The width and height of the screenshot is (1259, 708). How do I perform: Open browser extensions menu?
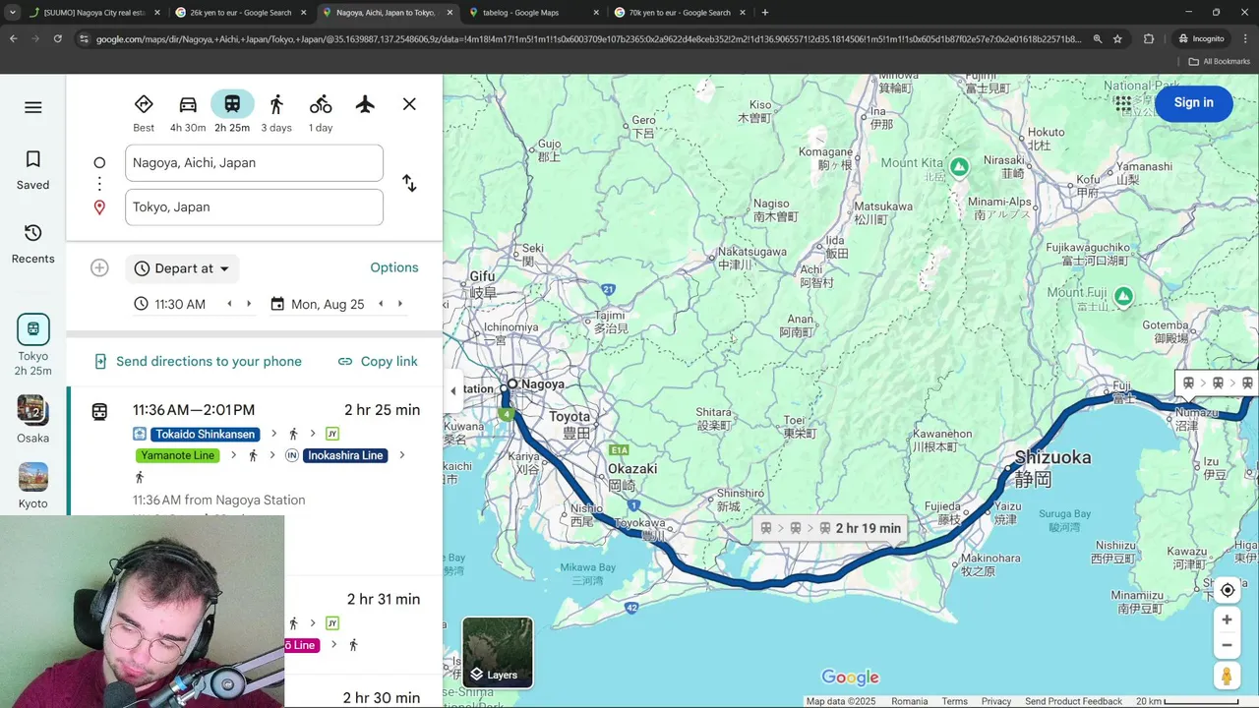pyautogui.click(x=1149, y=39)
